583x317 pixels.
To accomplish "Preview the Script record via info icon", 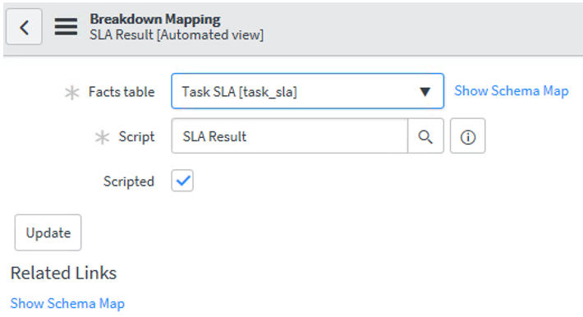I will pos(467,136).
